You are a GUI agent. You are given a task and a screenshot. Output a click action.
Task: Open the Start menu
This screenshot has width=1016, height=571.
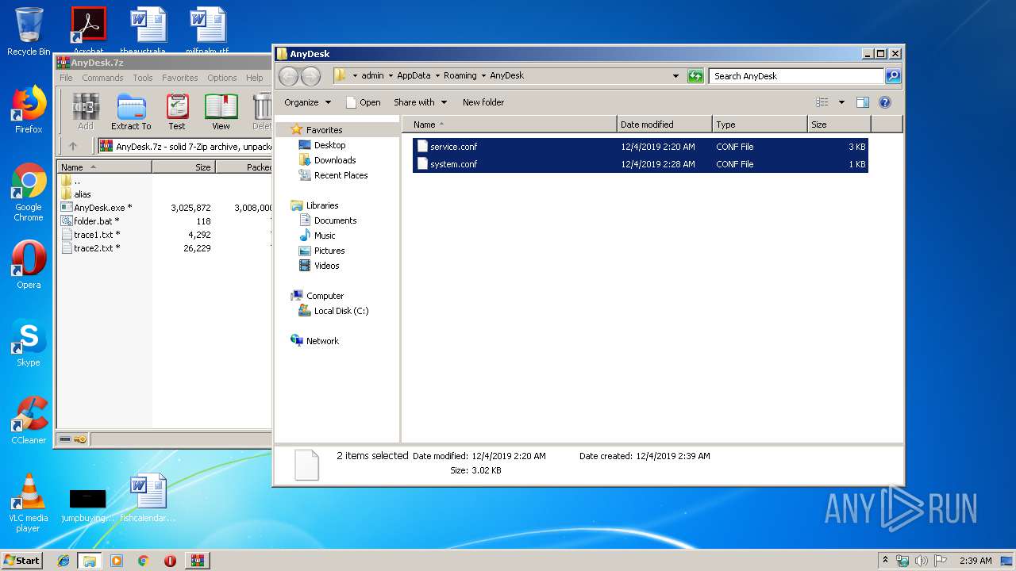[x=21, y=560]
